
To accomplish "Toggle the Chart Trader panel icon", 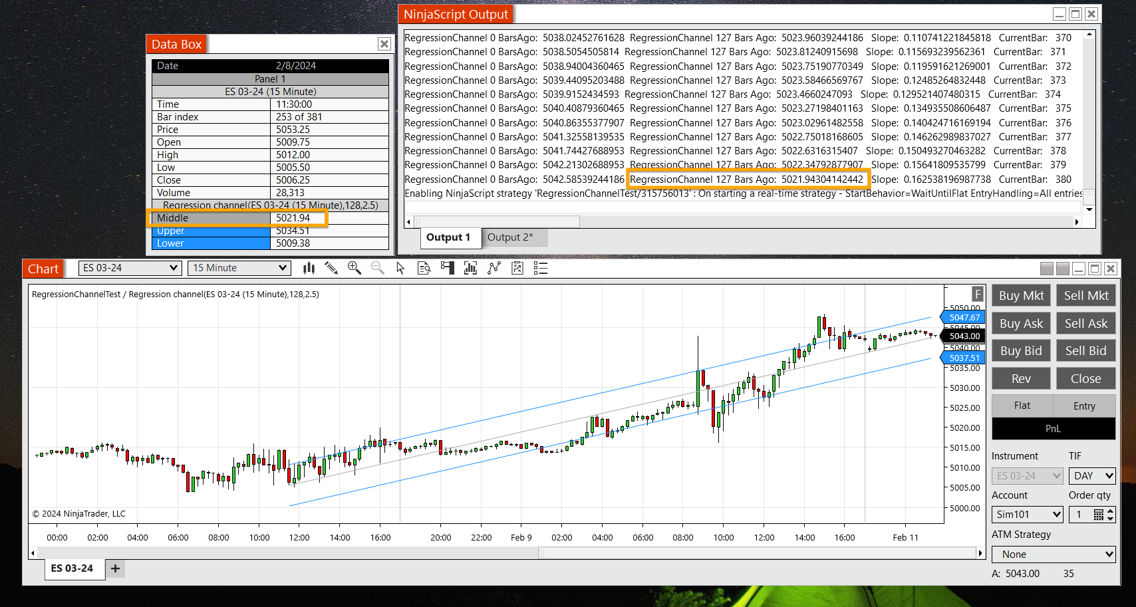I will [448, 268].
